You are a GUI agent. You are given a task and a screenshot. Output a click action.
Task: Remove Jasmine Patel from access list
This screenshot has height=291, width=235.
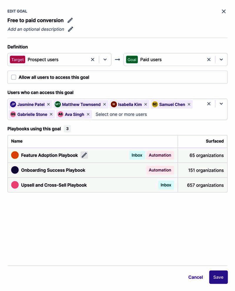(x=48, y=105)
